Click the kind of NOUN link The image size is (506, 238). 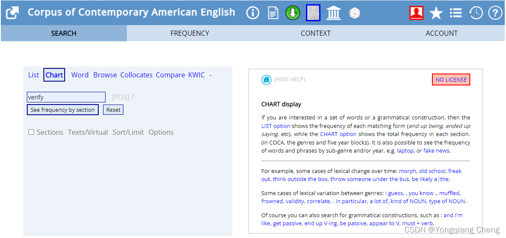pos(409,201)
